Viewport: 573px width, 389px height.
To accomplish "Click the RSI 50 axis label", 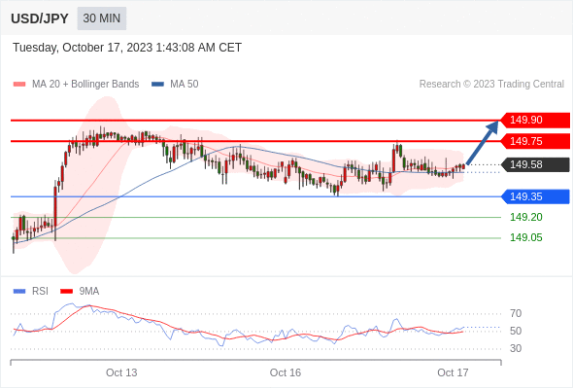I will [x=516, y=332].
